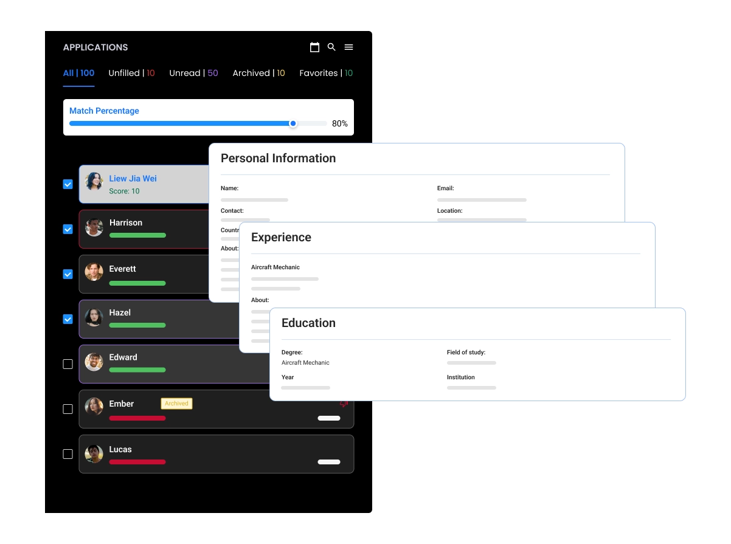Click the Liew Jia Wei name link

(133, 179)
